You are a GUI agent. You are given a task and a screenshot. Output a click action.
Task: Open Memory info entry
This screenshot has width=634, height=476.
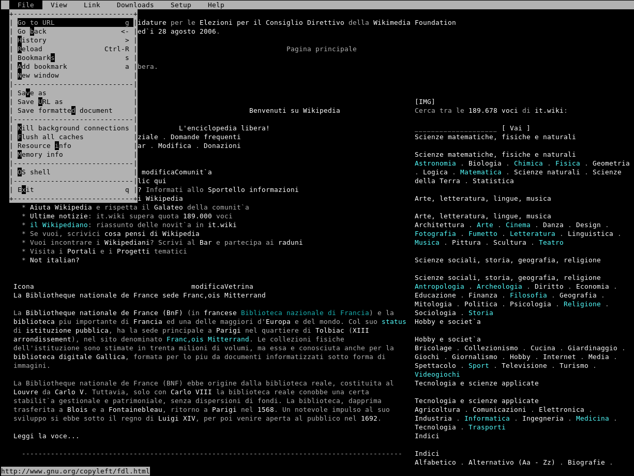click(73, 155)
